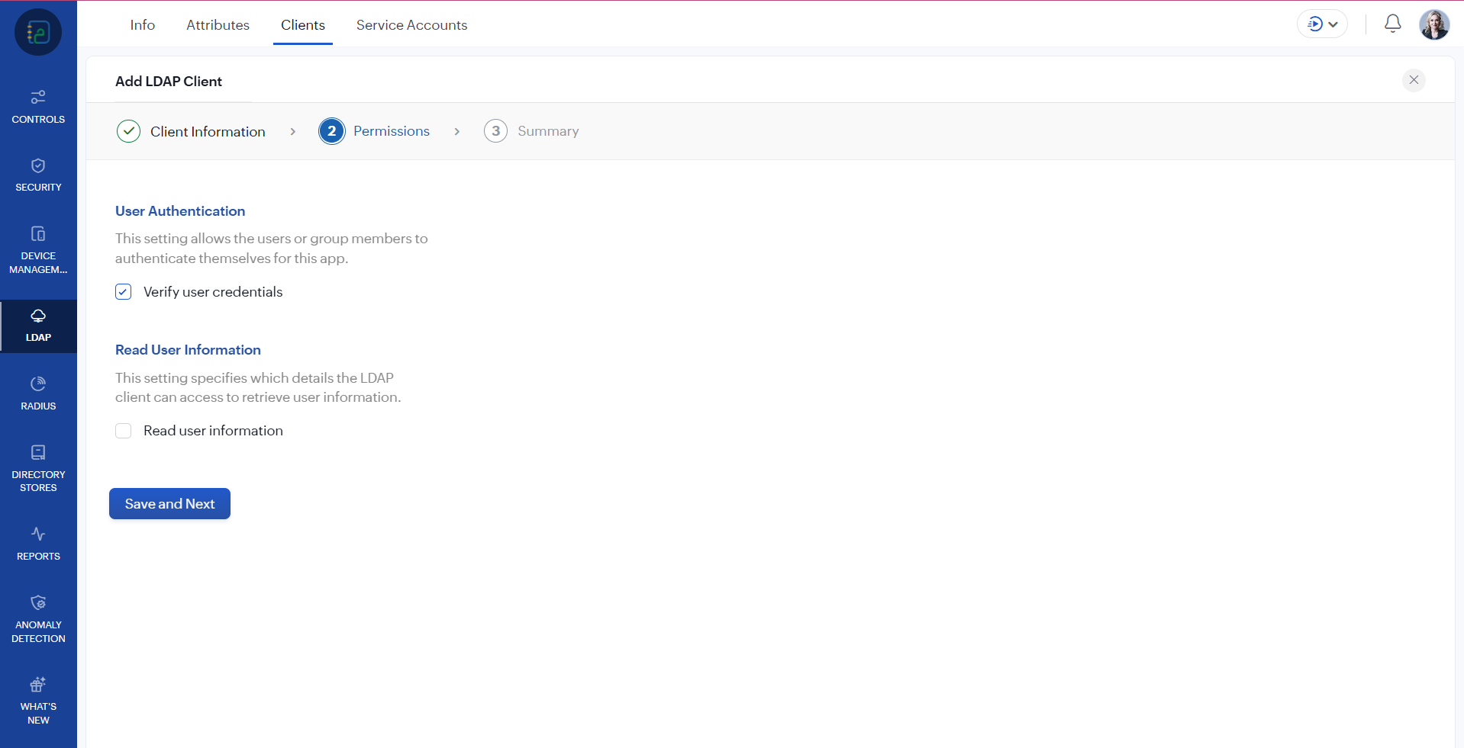Go to Device Management in the sidebar
Viewport: 1464px width, 748px height.
click(x=38, y=251)
